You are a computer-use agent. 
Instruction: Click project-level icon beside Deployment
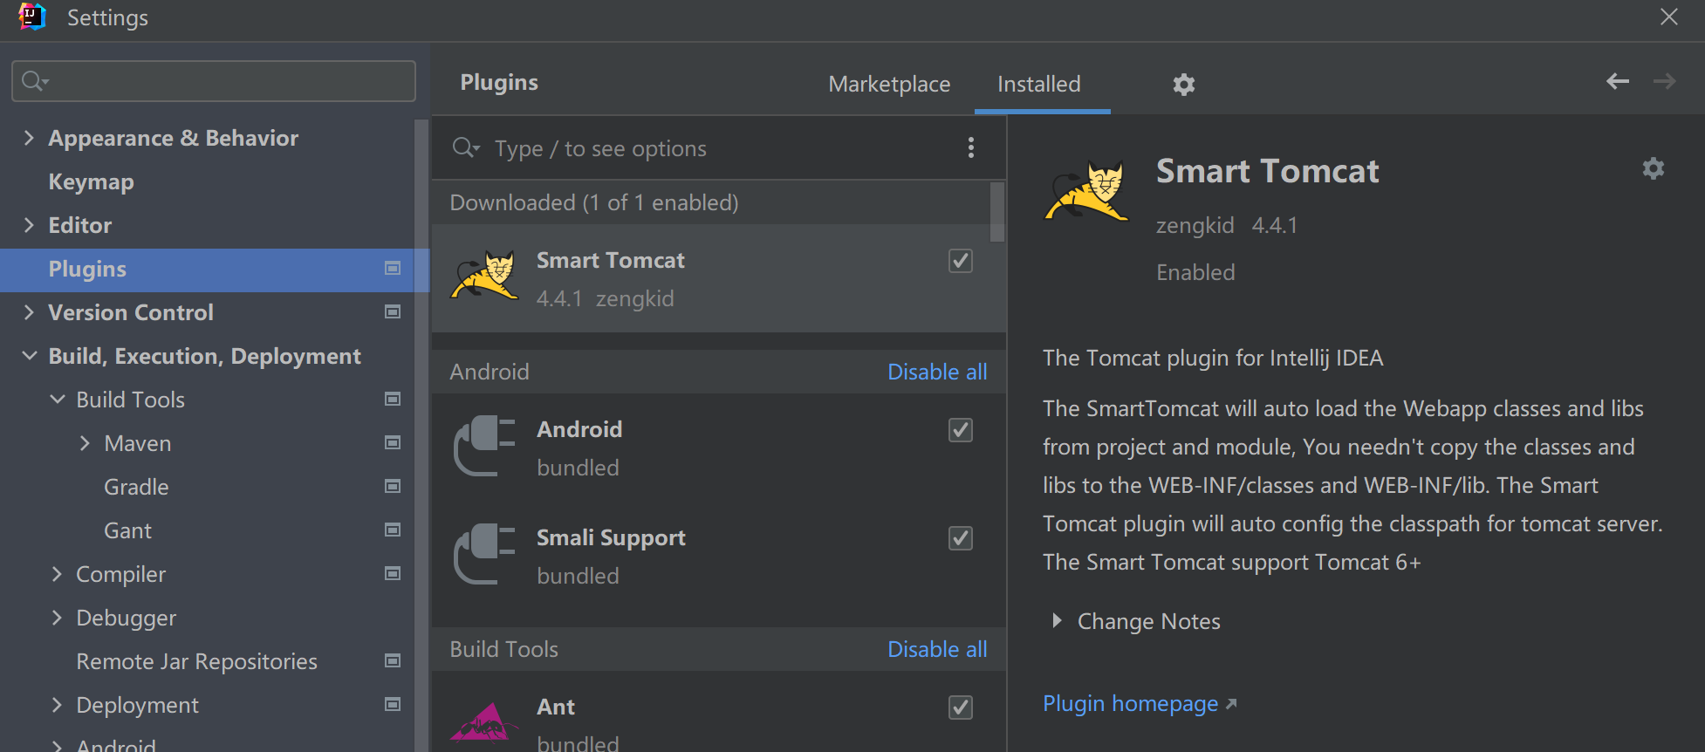393,704
